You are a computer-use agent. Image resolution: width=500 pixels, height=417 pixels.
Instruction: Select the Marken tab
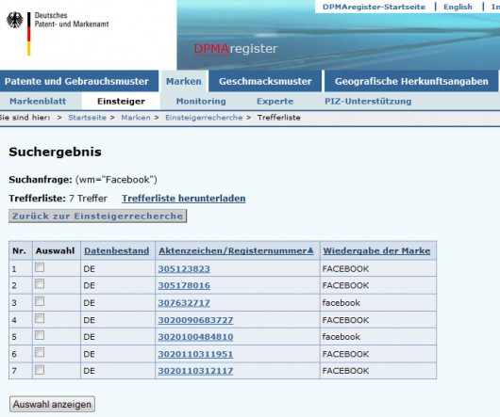point(184,81)
